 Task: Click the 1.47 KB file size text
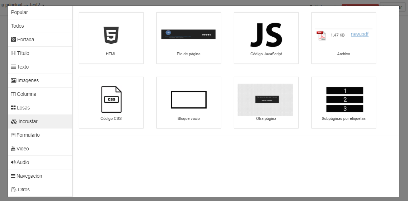click(337, 35)
